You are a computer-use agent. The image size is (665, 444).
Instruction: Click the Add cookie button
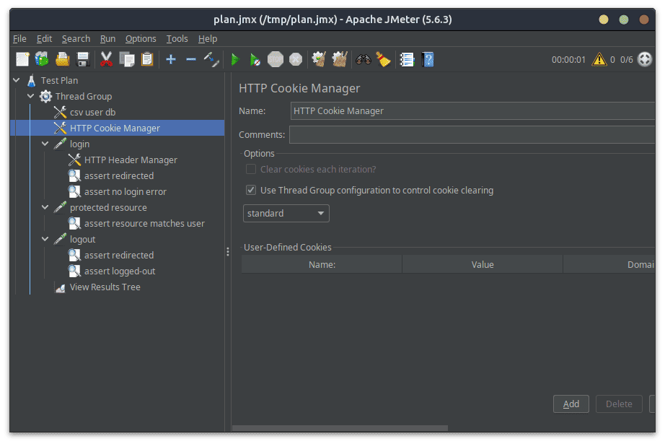point(571,404)
